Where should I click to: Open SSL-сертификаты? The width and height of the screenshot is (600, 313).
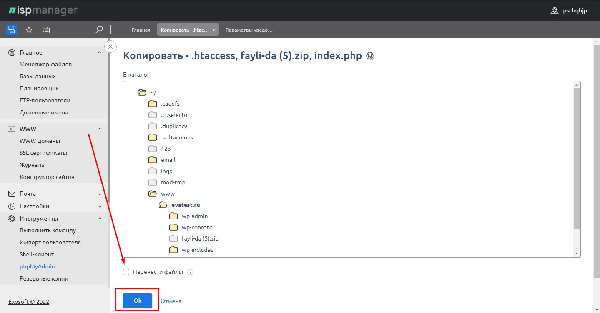[43, 153]
